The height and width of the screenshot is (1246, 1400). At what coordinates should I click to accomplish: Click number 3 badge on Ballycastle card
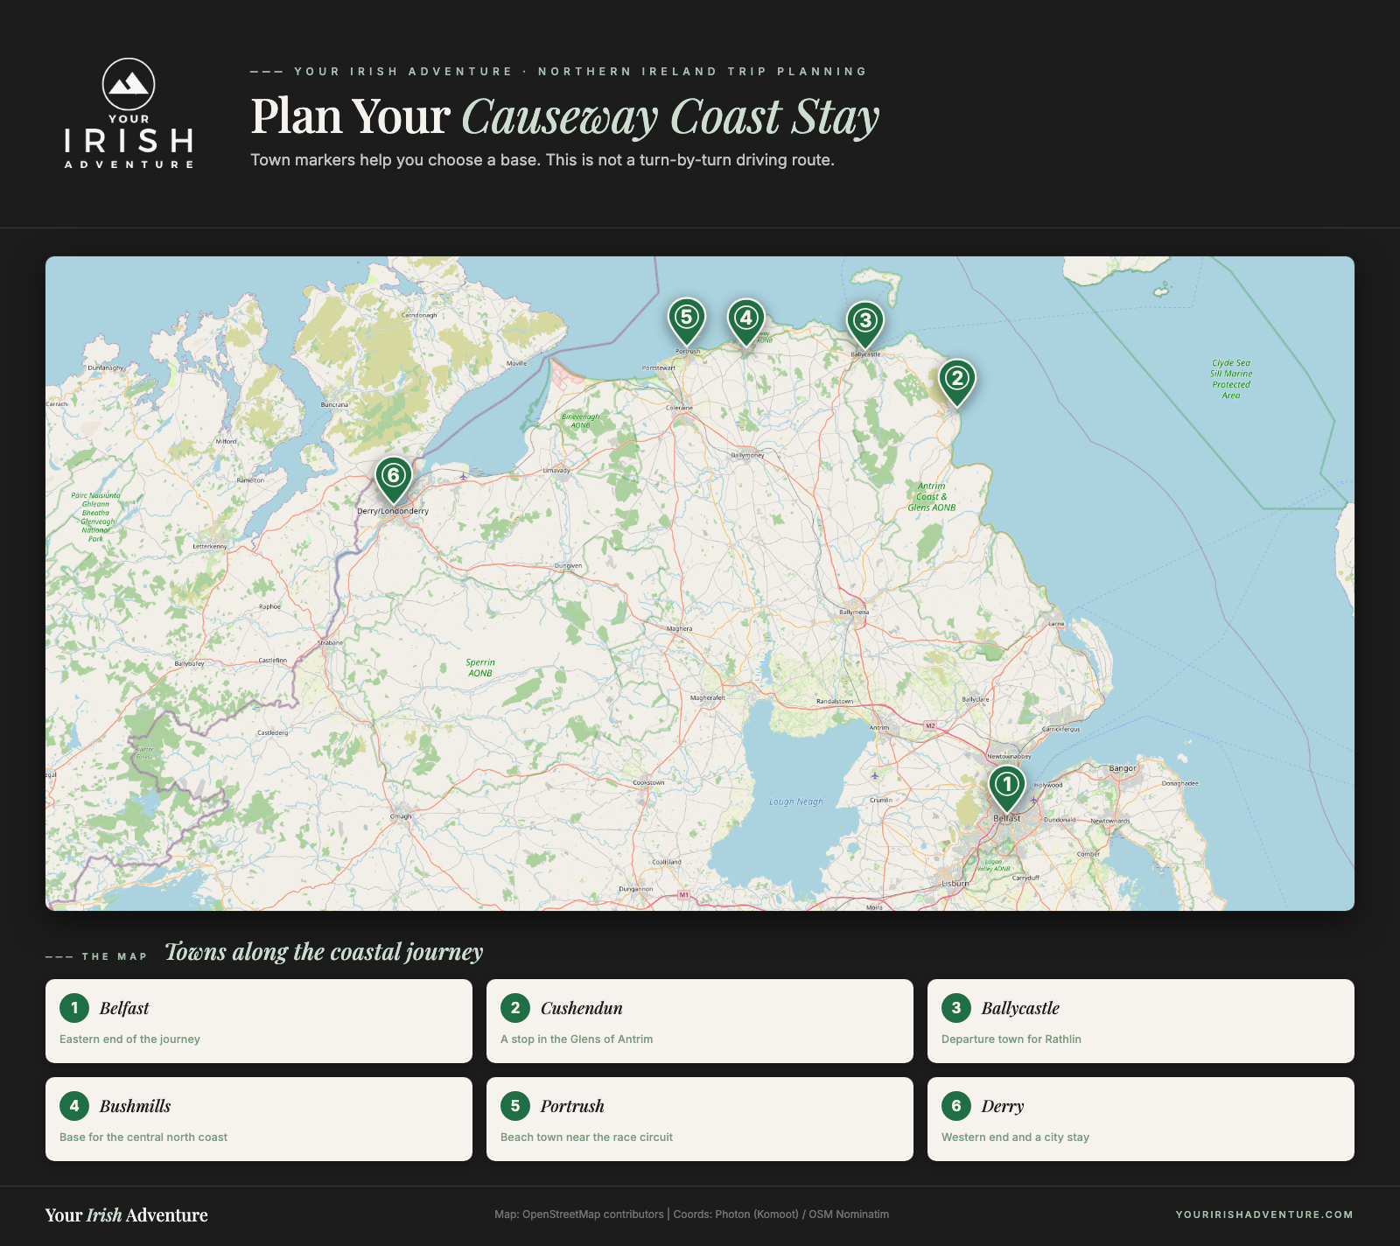pos(956,1008)
